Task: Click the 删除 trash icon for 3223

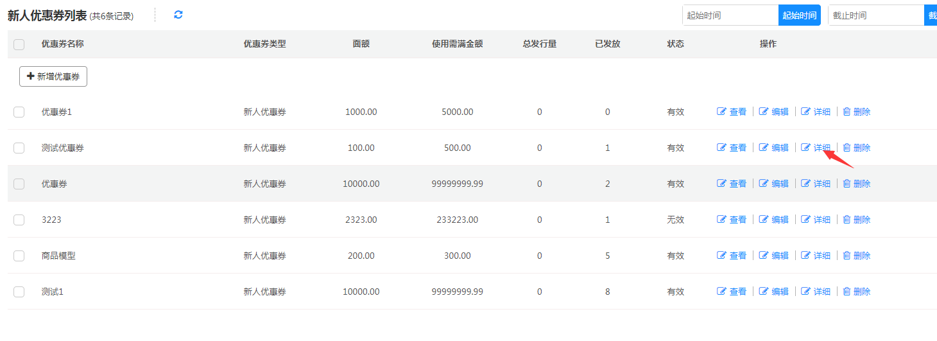Action: click(x=847, y=220)
